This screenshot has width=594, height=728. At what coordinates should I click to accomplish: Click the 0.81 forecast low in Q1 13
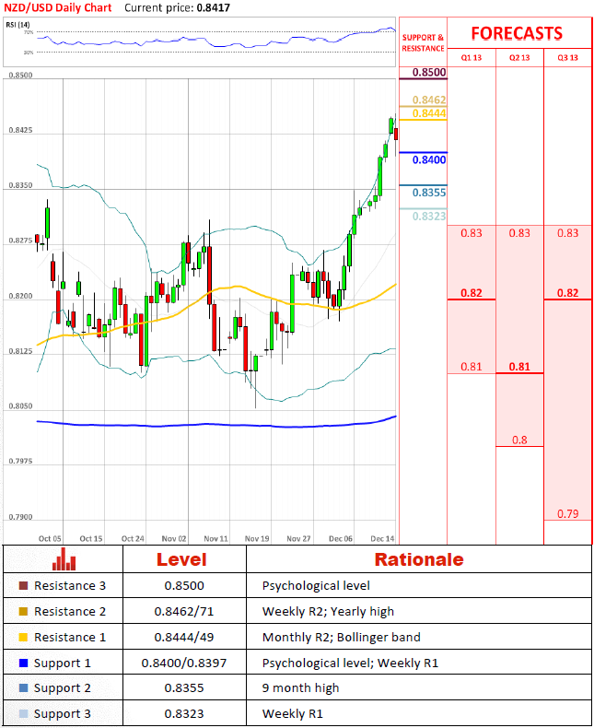(471, 367)
